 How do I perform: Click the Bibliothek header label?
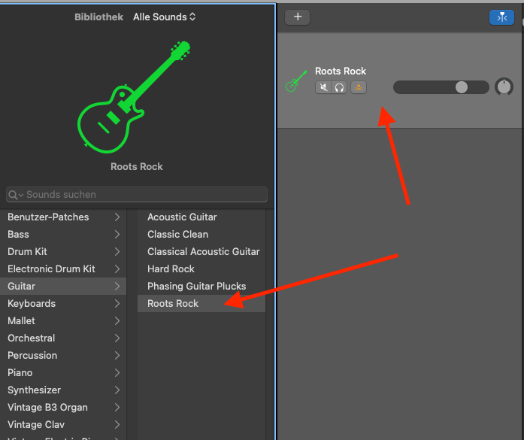click(x=99, y=17)
